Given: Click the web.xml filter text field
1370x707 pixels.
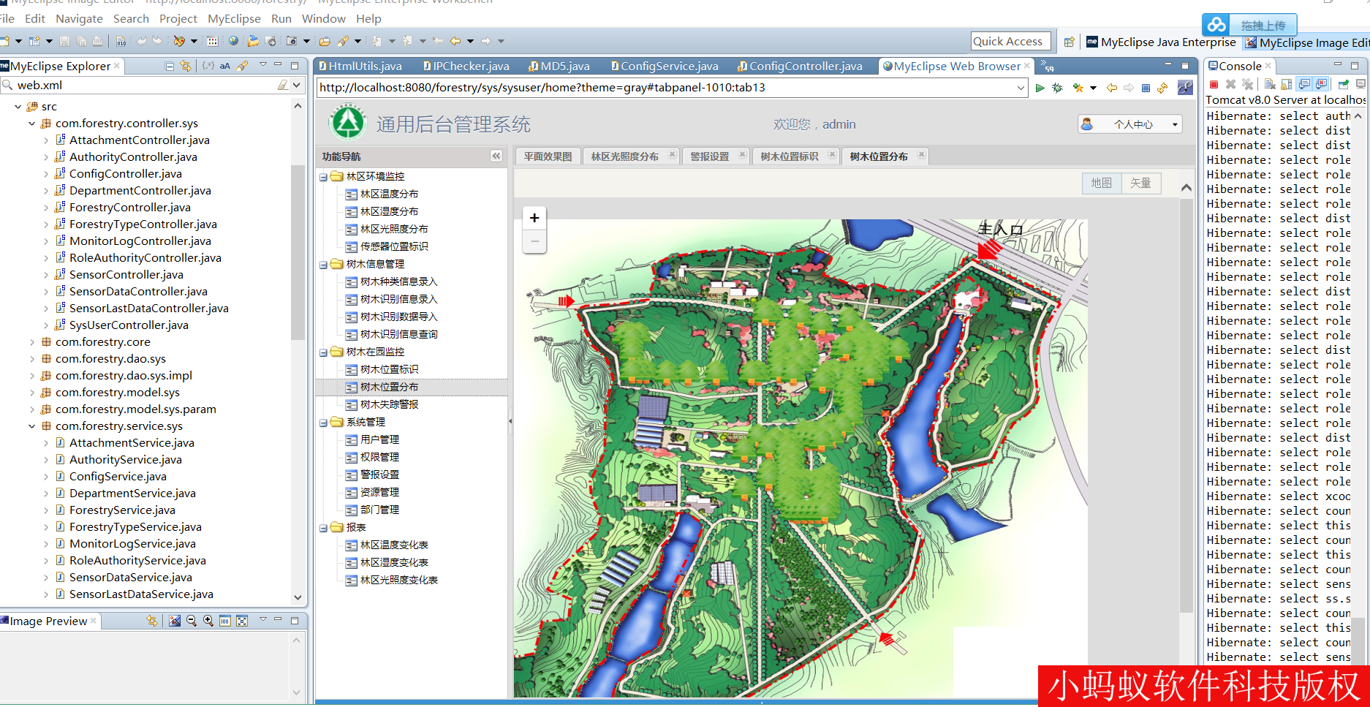Looking at the screenshot, I should point(143,86).
